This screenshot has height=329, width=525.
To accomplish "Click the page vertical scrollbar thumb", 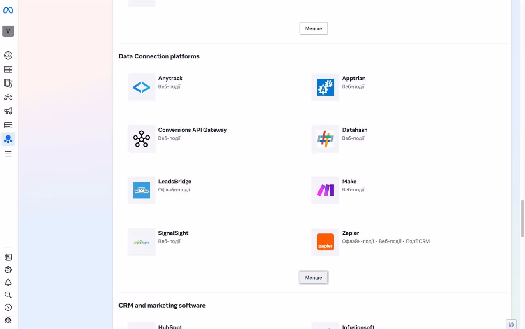I will point(523,218).
